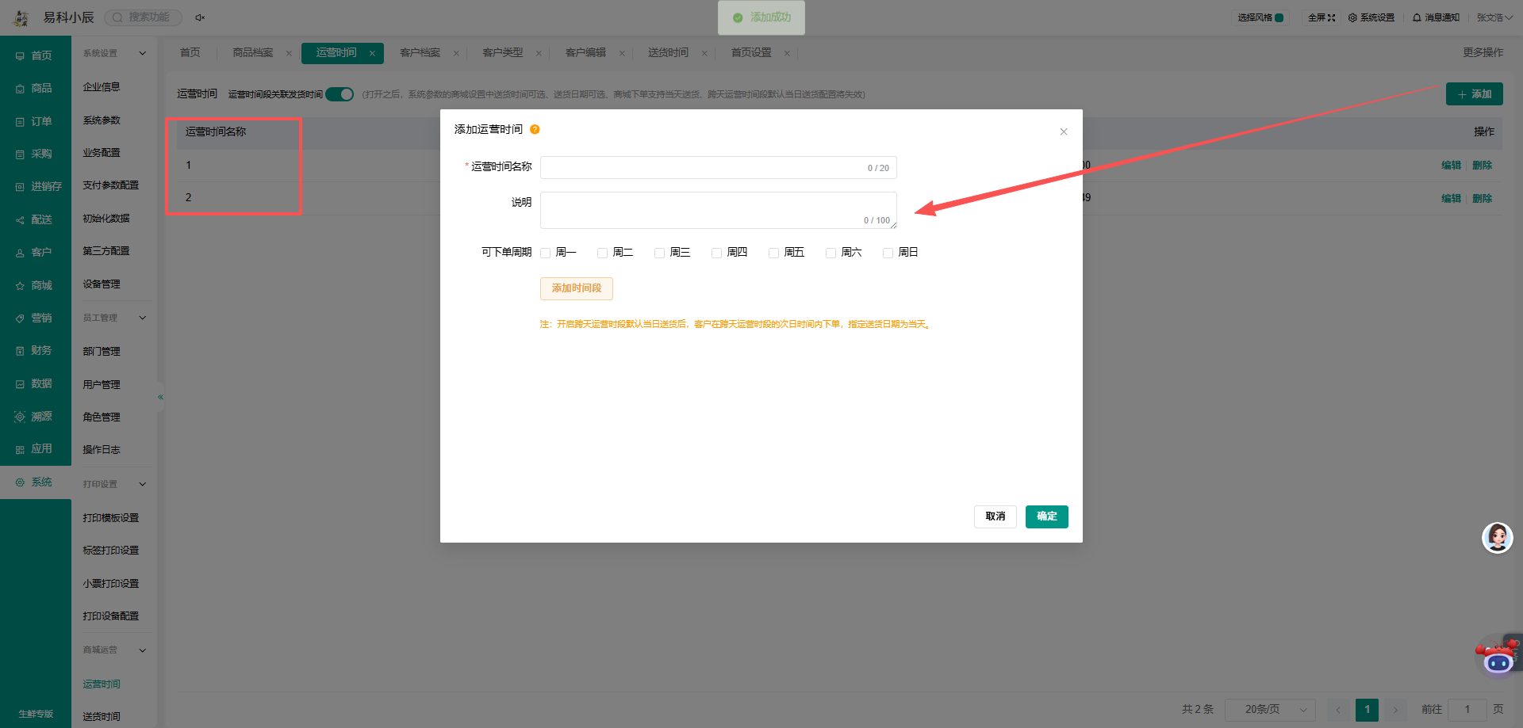Viewport: 1523px width, 728px height.
Task: Collapse the 商城运营 submenu group
Action: coord(143,650)
